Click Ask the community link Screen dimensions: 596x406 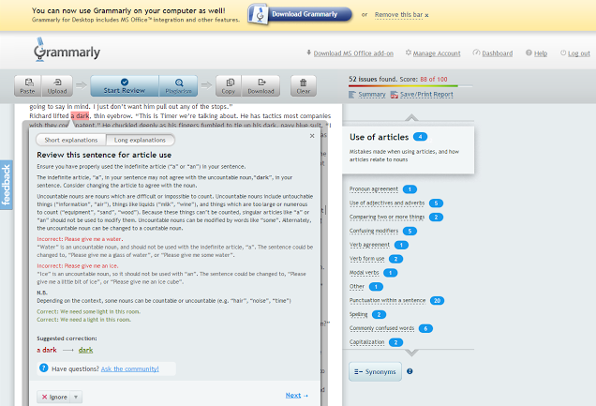click(130, 368)
